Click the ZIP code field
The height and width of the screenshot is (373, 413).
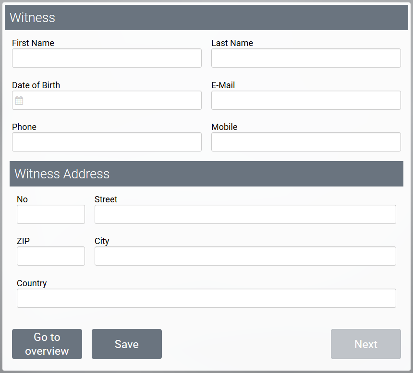(x=51, y=256)
